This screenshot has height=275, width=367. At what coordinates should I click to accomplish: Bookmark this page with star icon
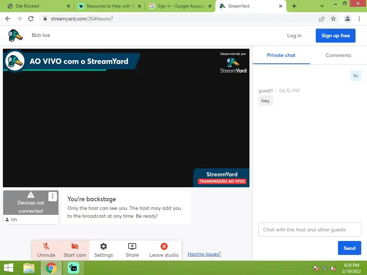point(333,19)
